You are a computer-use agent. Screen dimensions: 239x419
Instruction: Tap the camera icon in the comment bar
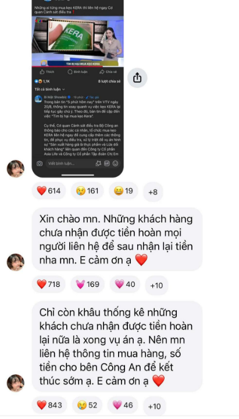(40, 164)
